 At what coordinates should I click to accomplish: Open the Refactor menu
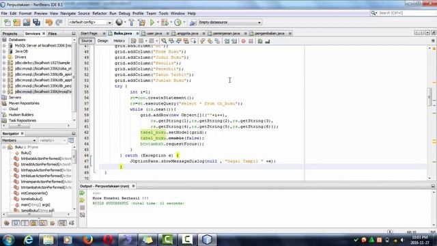(100, 13)
